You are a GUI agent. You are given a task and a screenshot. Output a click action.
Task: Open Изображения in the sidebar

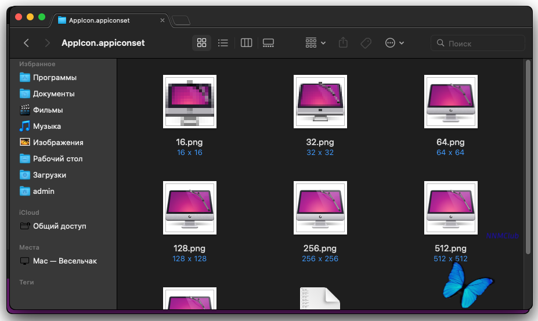pyautogui.click(x=63, y=142)
